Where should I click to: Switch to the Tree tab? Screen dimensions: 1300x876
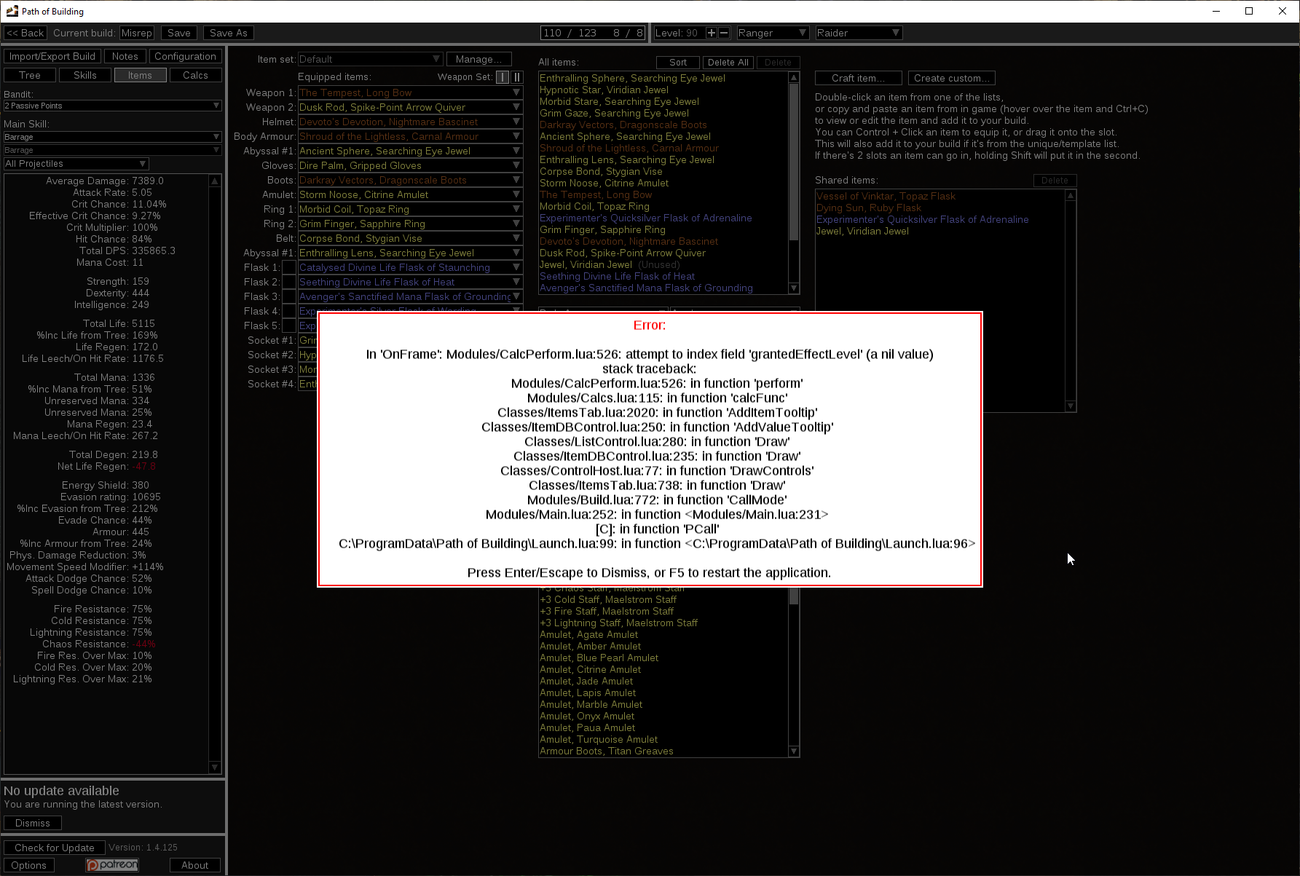(29, 74)
